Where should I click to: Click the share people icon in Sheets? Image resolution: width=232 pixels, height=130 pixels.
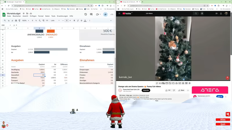(105, 14)
